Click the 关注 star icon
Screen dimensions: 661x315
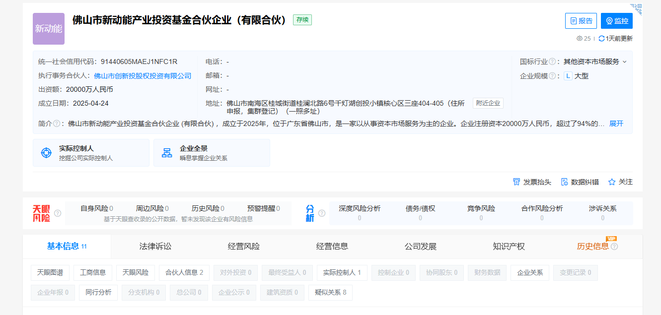point(612,182)
